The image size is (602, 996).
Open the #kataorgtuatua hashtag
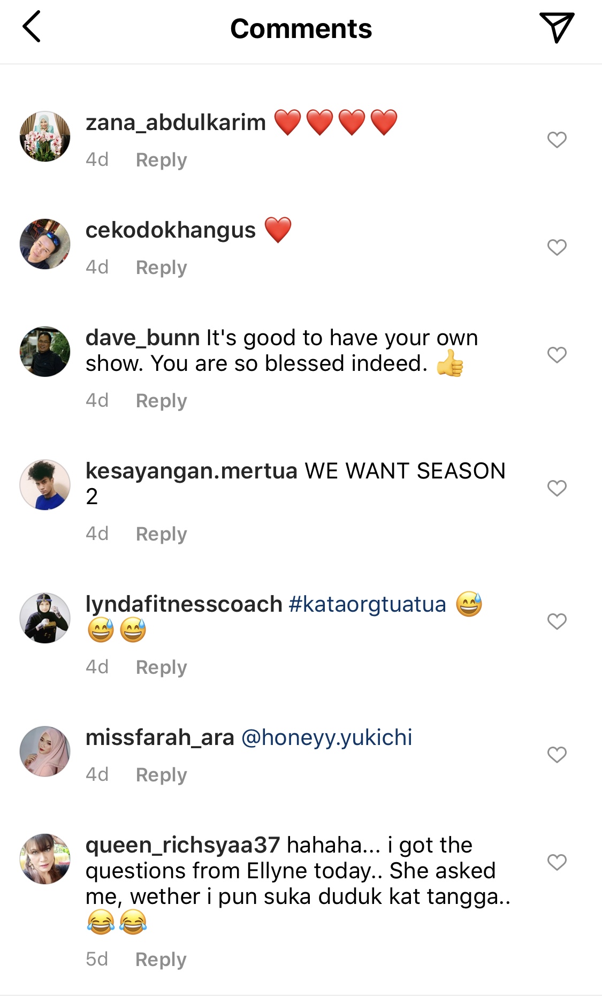(367, 604)
